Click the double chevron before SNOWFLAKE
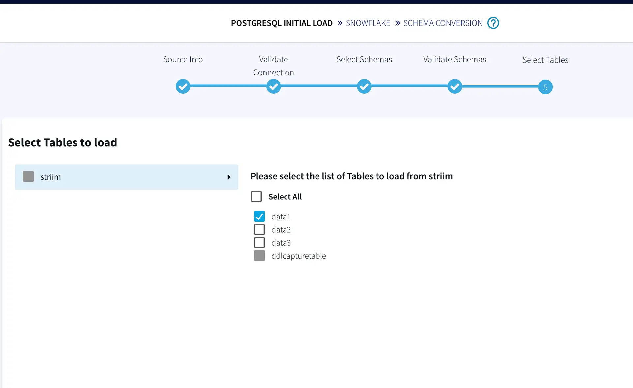The image size is (633, 388). tap(340, 23)
